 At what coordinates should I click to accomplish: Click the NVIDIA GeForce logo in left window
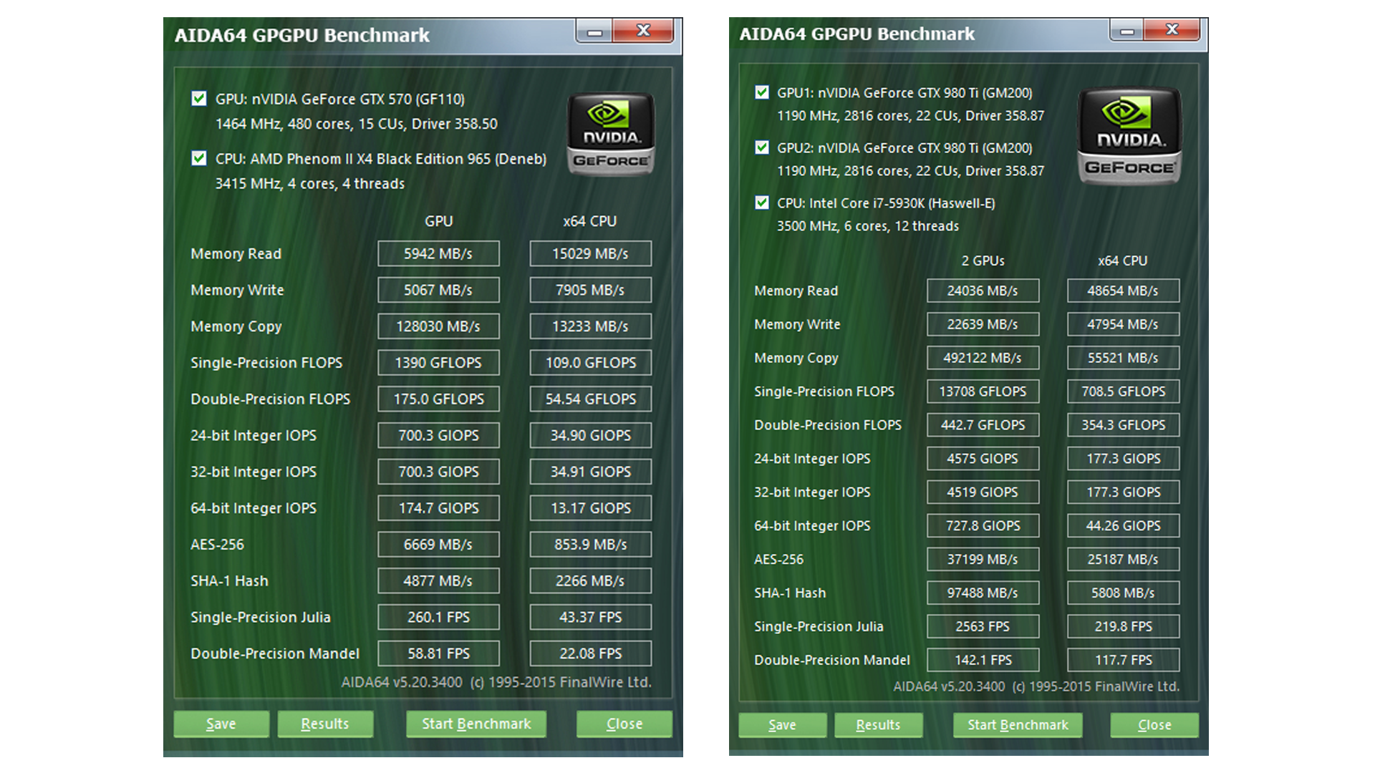(x=611, y=134)
